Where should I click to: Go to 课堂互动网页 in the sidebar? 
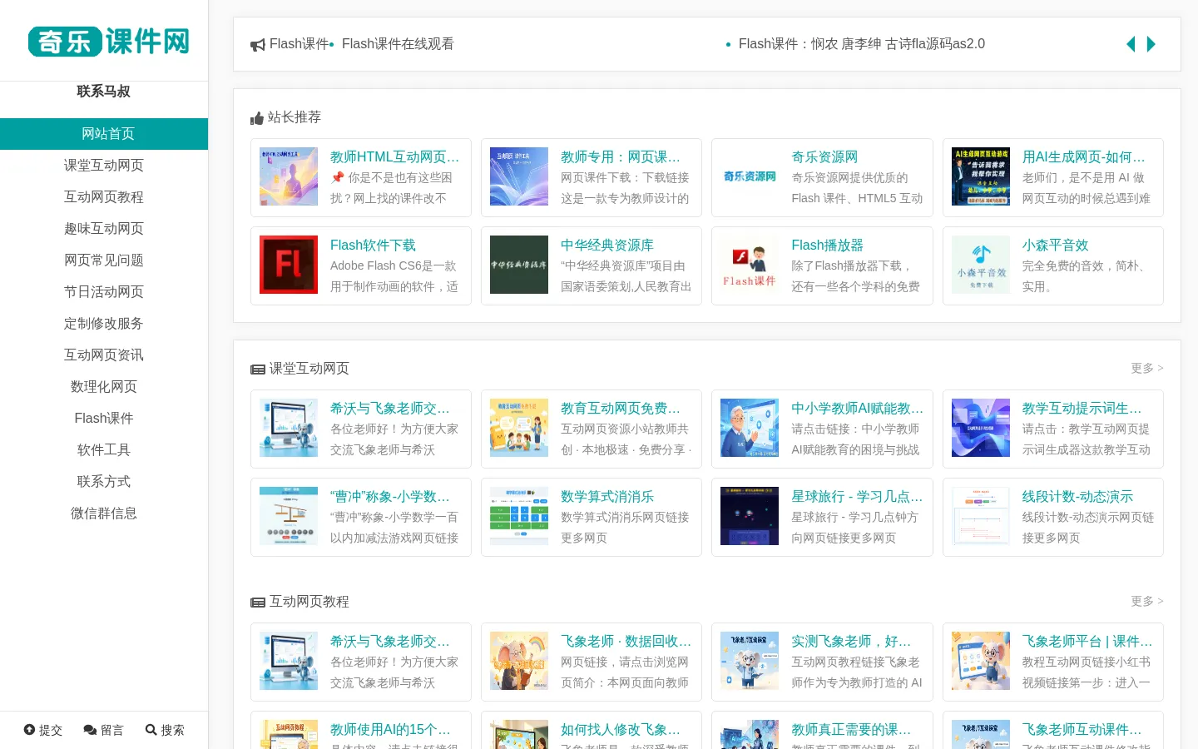104,166
